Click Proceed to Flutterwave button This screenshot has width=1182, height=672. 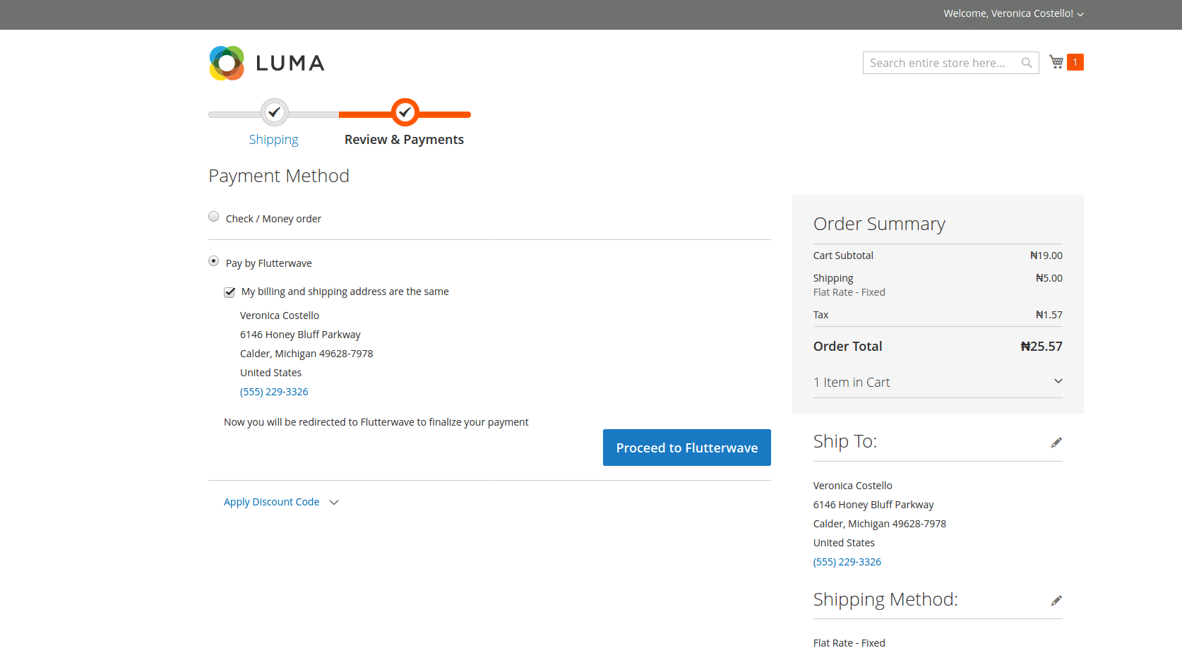686,448
